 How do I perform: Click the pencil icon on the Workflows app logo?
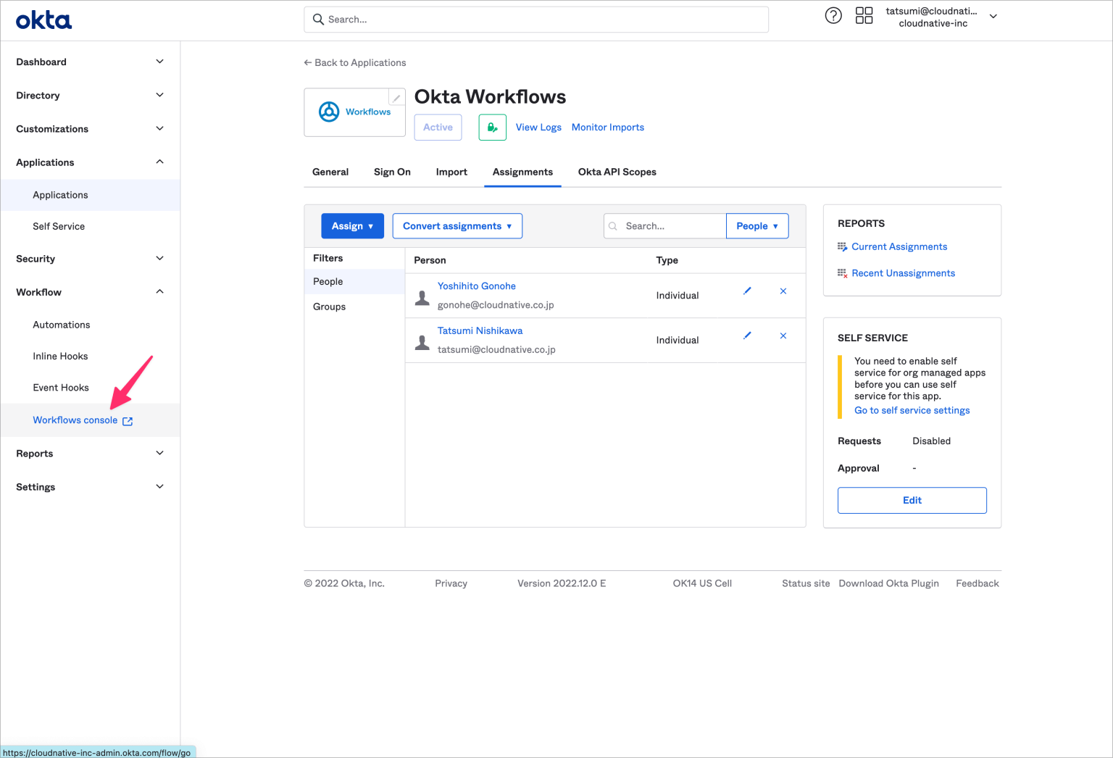396,96
